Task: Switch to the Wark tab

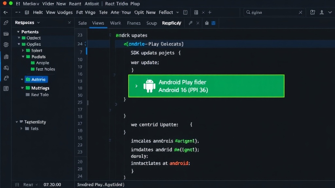Action: click(x=115, y=23)
